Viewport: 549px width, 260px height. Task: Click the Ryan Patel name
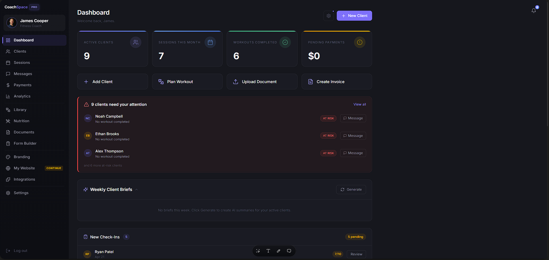pyautogui.click(x=104, y=252)
